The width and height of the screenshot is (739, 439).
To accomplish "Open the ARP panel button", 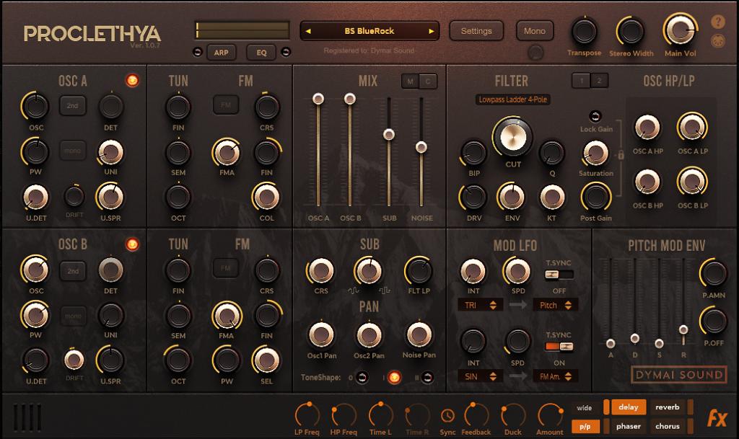I will pyautogui.click(x=221, y=53).
